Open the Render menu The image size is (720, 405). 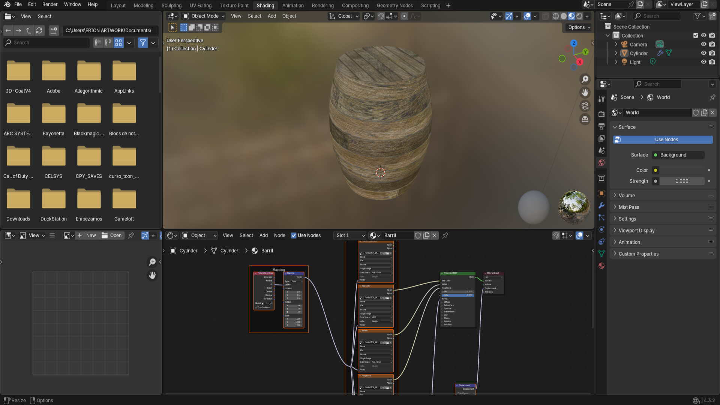(x=50, y=4)
